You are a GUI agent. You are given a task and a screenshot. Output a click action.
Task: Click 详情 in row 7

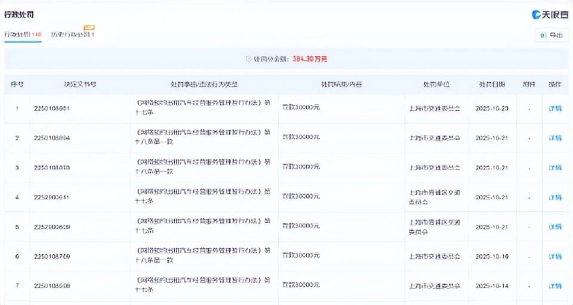(554, 286)
